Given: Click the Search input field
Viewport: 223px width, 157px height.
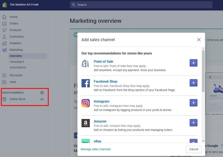Looking at the screenshot, I should (x=141, y=5).
